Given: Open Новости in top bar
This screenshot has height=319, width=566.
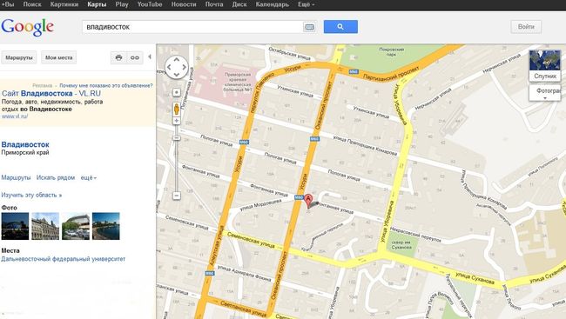Looking at the screenshot, I should (x=184, y=4).
